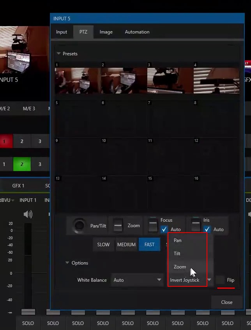Screen dimensions: 251x330
Task: Select empty preset slot 16
Action: tap(216, 194)
